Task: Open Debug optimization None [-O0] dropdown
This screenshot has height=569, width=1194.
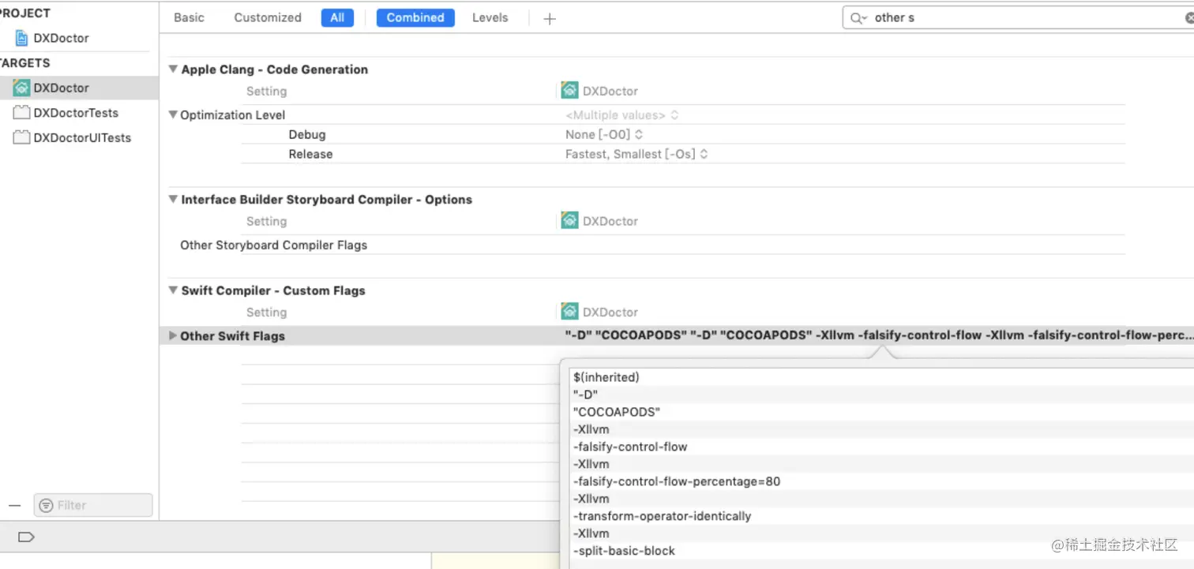Action: 604,135
